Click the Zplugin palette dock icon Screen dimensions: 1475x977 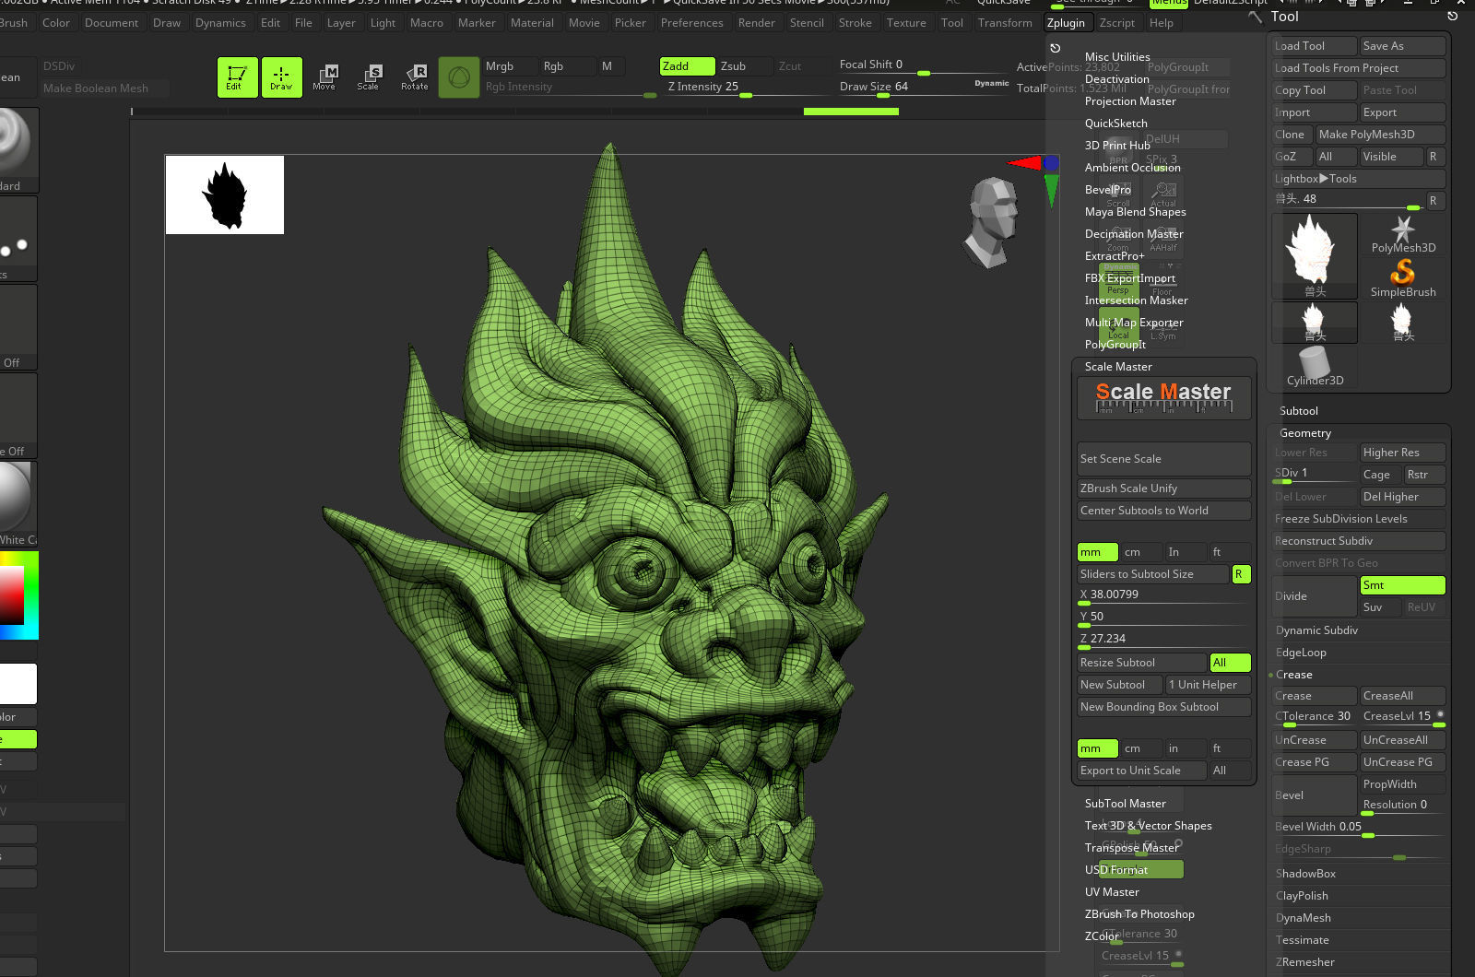coord(1056,48)
